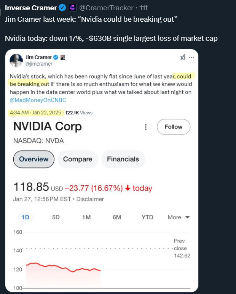Click the @CramerTracker handle
Viewport: 236px width, 294px height.
pos(106,8)
